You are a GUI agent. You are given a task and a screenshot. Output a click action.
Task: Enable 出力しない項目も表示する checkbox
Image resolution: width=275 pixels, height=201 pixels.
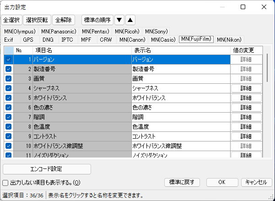pyautogui.click(x=5, y=183)
